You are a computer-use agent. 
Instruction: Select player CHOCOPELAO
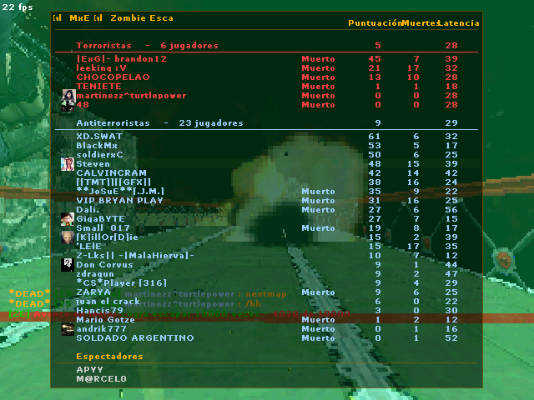point(113,77)
